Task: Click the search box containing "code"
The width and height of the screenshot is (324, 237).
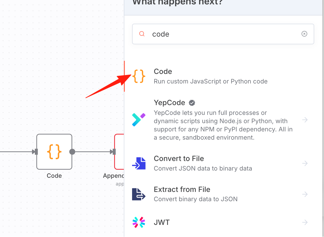Action: pyautogui.click(x=223, y=34)
